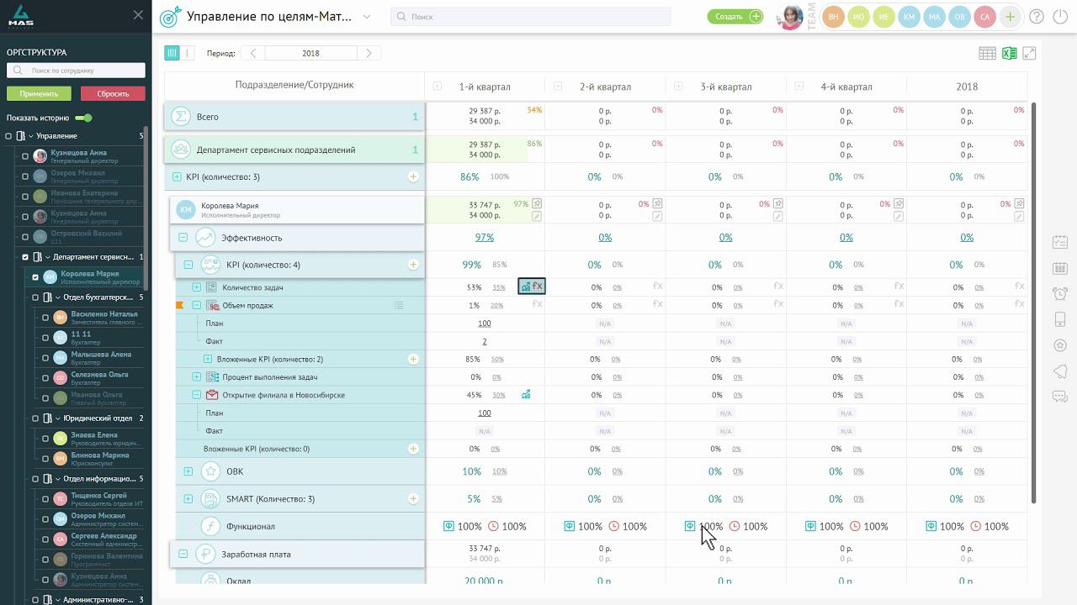Add item to SMART (Количество: 3) row
This screenshot has height=605, width=1077.
tap(413, 498)
